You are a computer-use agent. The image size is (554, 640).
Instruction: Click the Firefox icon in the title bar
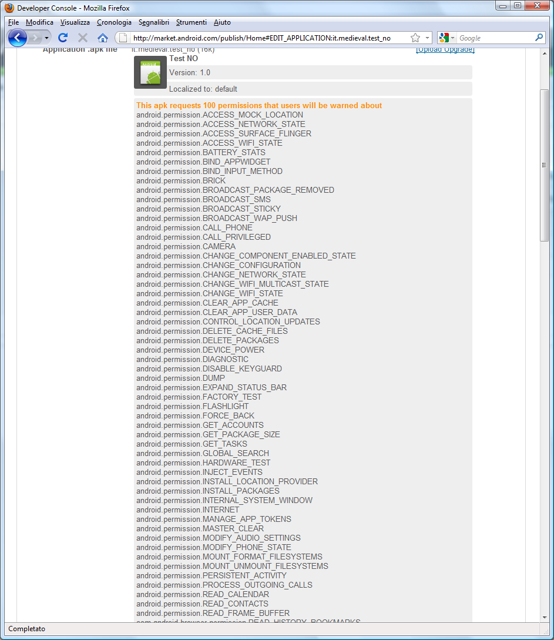[9, 8]
